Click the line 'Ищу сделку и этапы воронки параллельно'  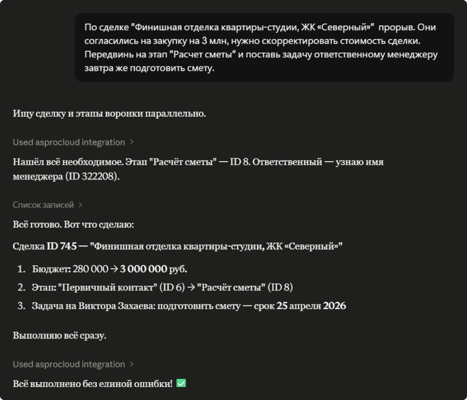pyautogui.click(x=109, y=114)
